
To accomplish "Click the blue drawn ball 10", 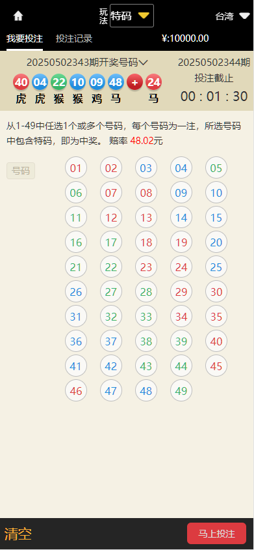I will tap(78, 82).
